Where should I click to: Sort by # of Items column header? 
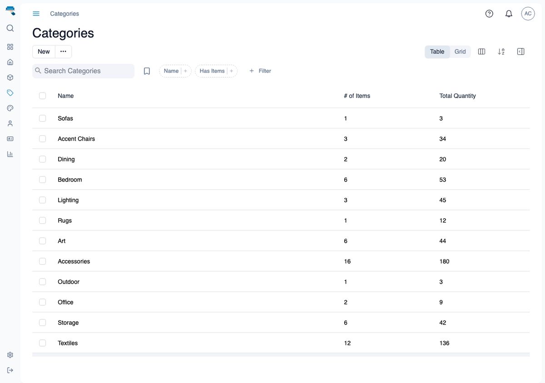pyautogui.click(x=357, y=96)
